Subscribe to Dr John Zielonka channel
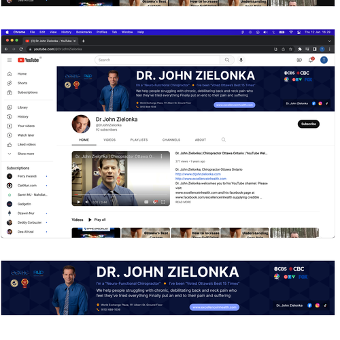Viewport: 340px width, 340px height. coord(309,124)
